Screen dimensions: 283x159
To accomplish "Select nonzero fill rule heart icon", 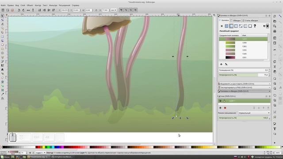I will point(268,26).
